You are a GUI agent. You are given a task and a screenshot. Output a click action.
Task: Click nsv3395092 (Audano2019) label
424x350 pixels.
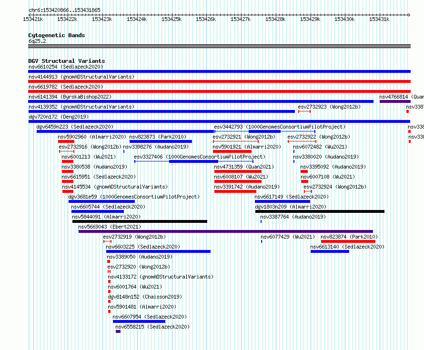coord(333,167)
